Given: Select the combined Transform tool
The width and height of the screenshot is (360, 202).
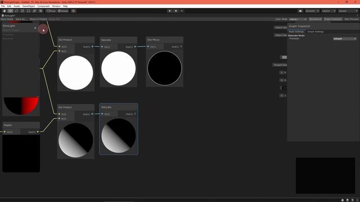Looking at the screenshot, I should tap(34, 11).
